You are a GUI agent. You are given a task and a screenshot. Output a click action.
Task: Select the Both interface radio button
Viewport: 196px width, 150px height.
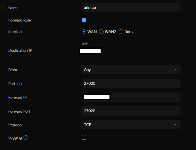coord(121,32)
